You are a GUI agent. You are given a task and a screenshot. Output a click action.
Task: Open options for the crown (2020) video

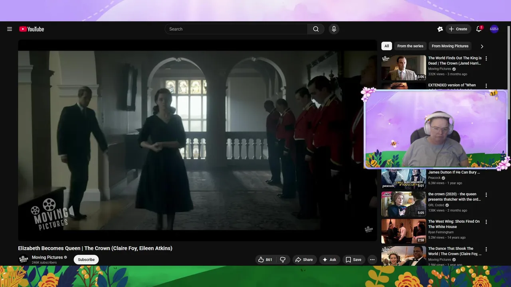click(x=486, y=195)
